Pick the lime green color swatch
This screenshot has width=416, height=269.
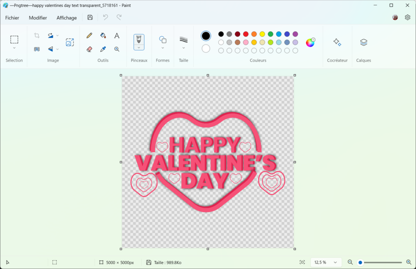click(271, 43)
